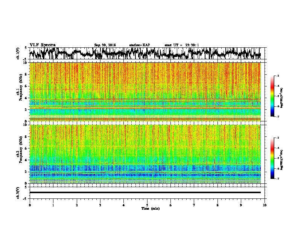This screenshot has width=298, height=230.
Task: Click the "ch.1(V)" waveform axis label
Action: click(x=18, y=53)
